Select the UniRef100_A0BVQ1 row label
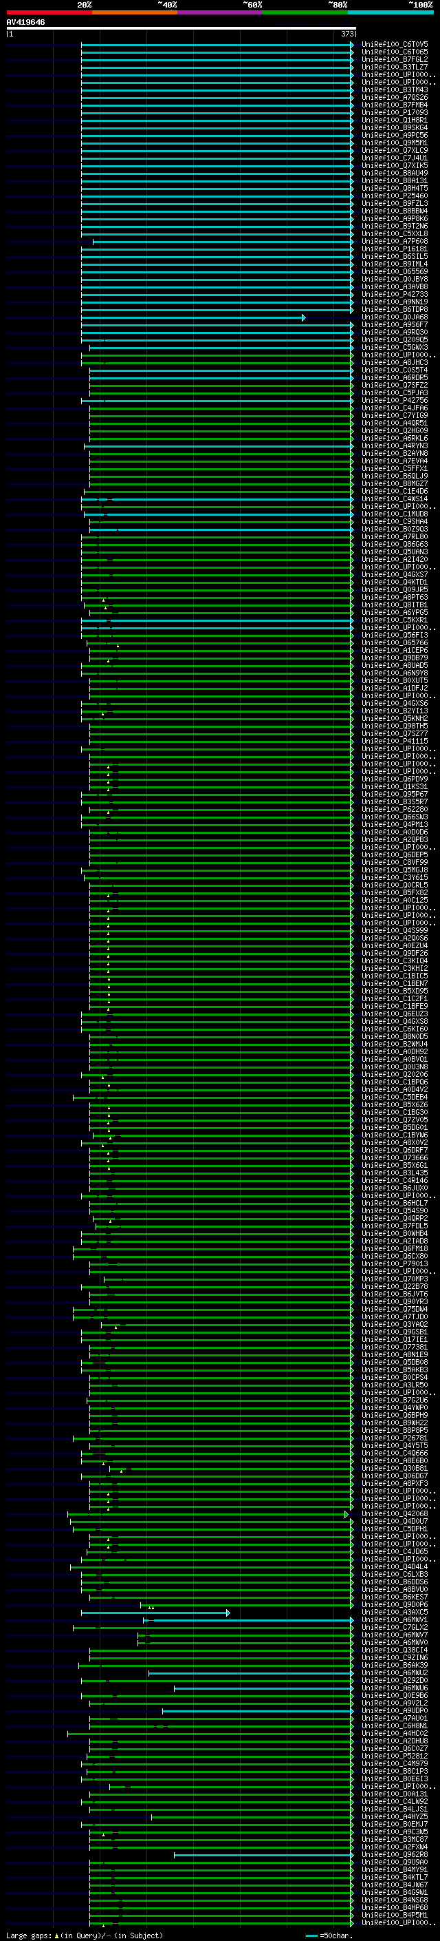This screenshot has width=440, height=1941. (x=395, y=1060)
